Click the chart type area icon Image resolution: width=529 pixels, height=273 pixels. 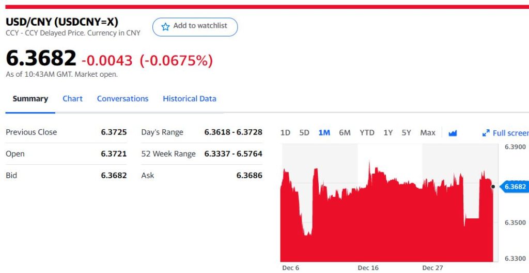[453, 133]
